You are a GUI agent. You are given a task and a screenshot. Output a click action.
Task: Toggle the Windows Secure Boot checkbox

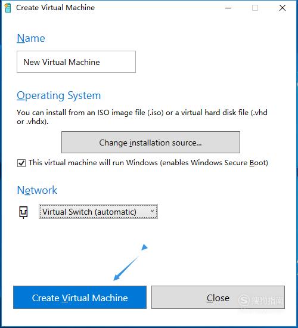(21, 163)
